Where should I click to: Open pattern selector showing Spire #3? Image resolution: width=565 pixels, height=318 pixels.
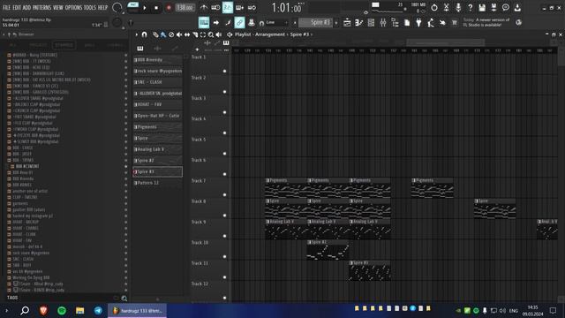317,22
